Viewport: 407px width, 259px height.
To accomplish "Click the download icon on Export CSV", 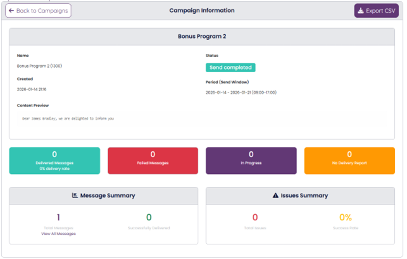I will click(361, 11).
